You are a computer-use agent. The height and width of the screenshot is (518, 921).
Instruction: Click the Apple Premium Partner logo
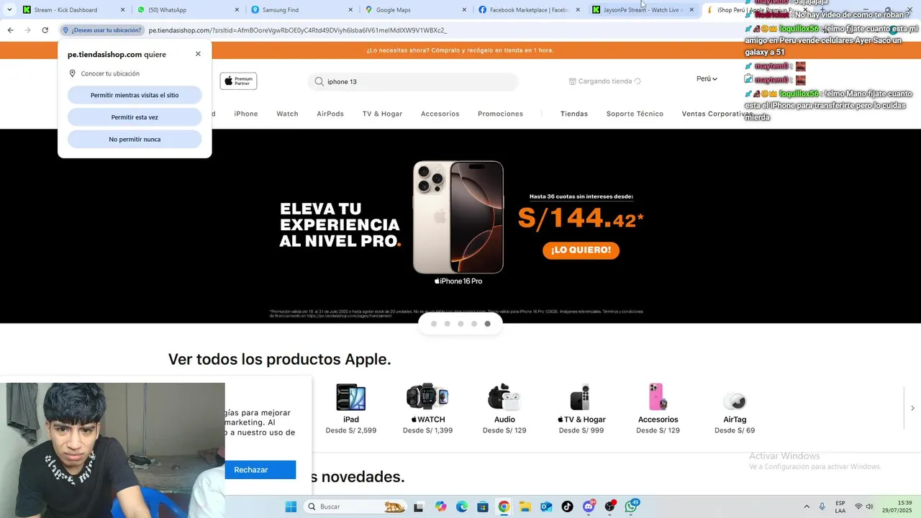238,81
